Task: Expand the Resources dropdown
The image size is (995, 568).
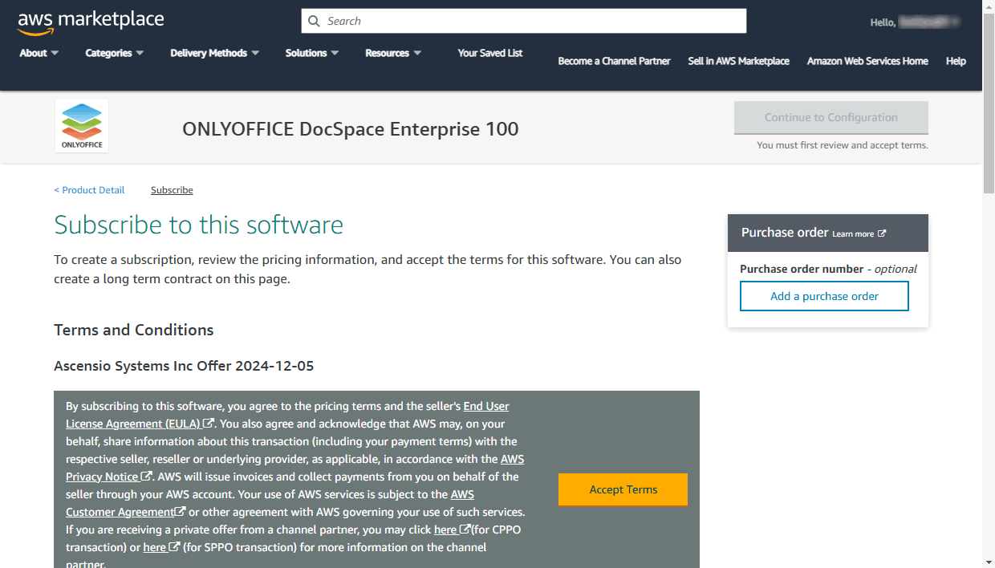Action: point(392,53)
